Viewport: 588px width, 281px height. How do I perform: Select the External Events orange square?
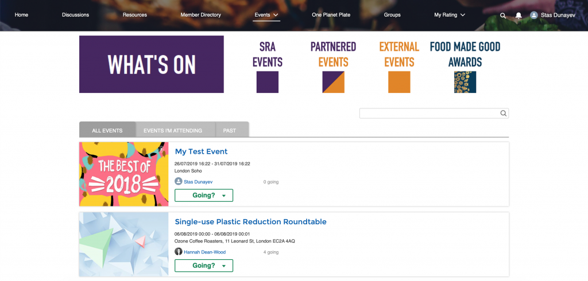click(x=399, y=82)
